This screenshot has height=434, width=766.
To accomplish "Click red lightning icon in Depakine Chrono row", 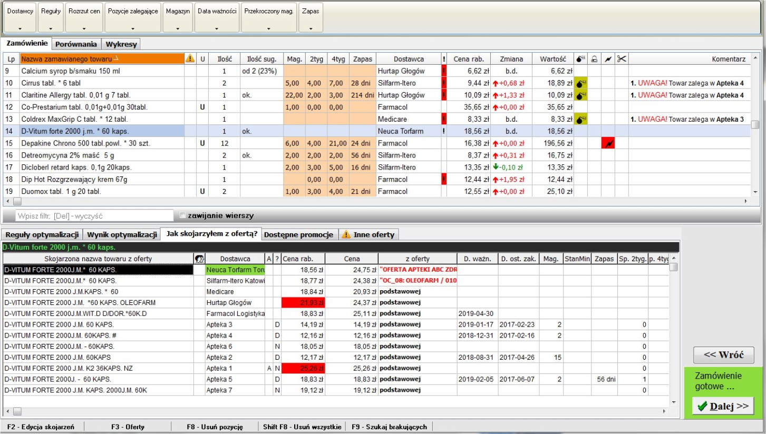I will click(x=608, y=143).
